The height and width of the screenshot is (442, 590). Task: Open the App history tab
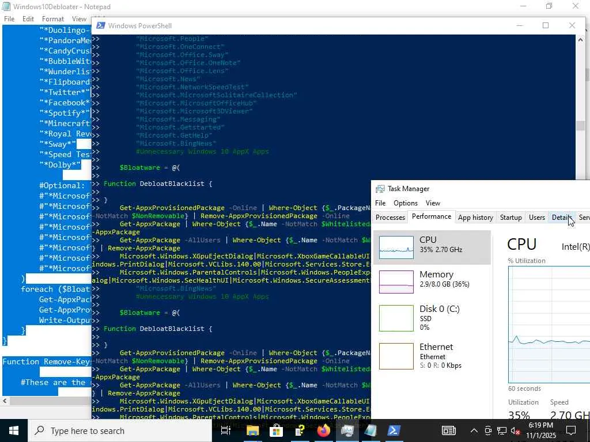coord(475,217)
